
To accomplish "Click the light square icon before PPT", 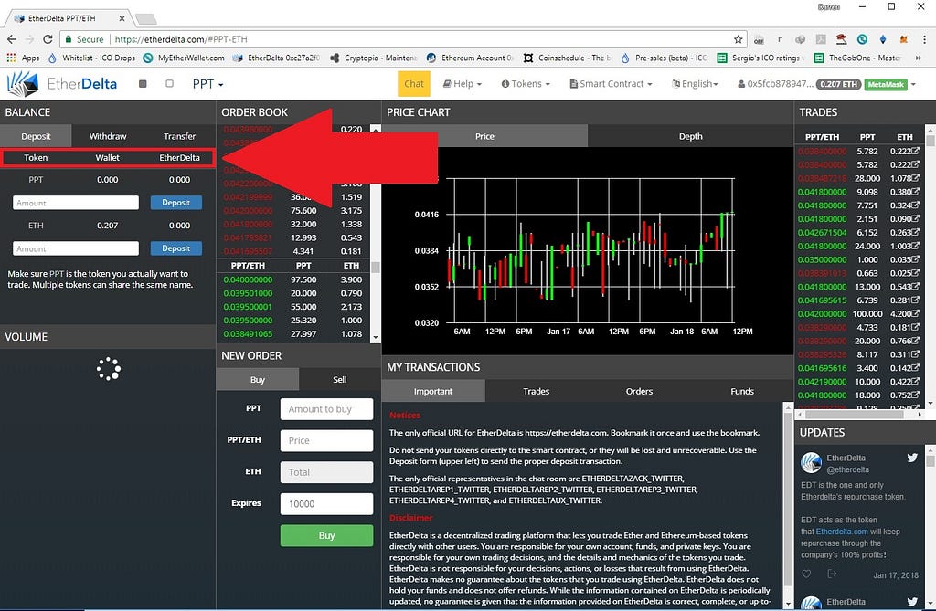I will [x=169, y=84].
